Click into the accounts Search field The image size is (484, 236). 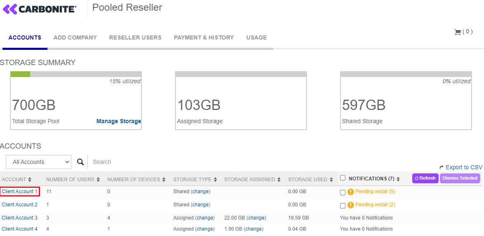tap(165, 162)
